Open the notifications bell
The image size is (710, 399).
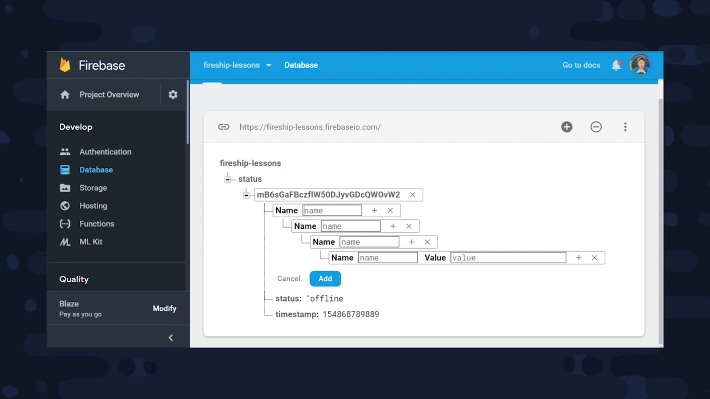pyautogui.click(x=616, y=65)
